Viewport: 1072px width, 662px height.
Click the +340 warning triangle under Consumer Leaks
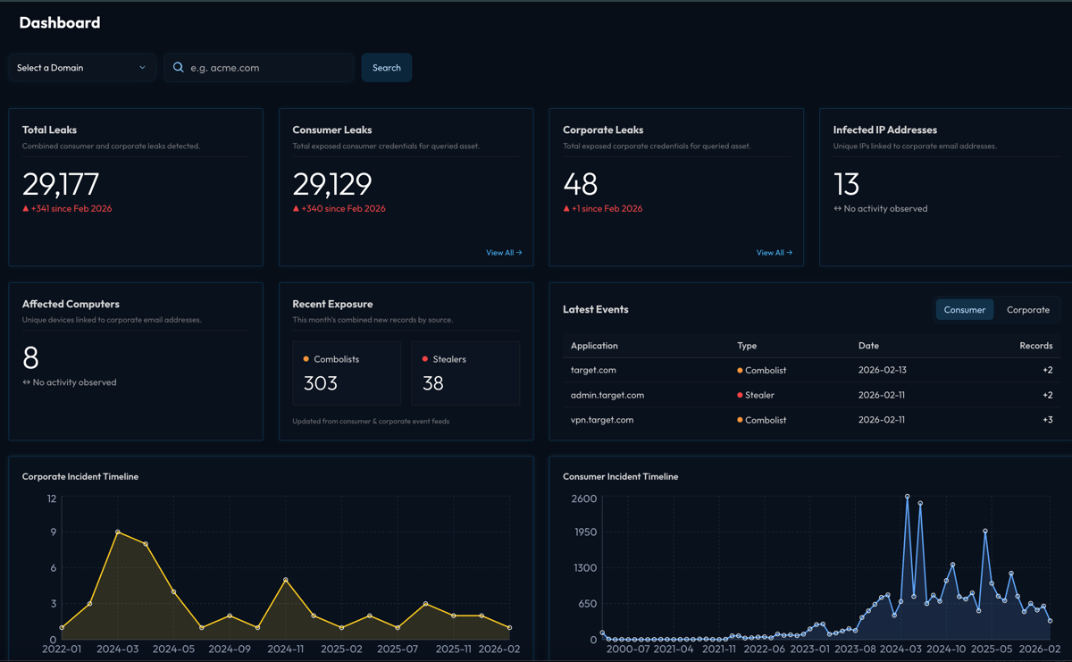pyautogui.click(x=297, y=208)
